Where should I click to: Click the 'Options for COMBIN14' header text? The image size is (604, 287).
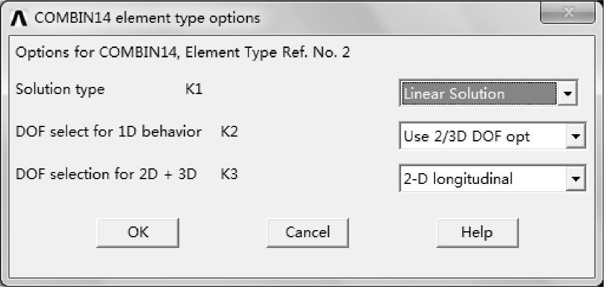click(x=96, y=53)
